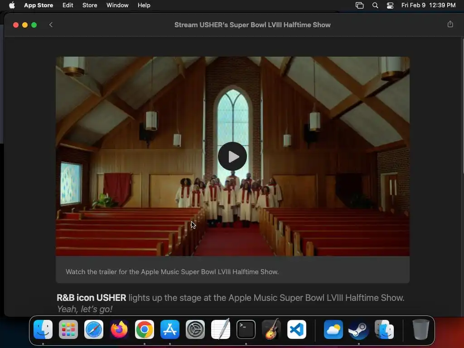Launch Visual Studio Code from the Dock
Screen dimensions: 464x348
(297, 329)
